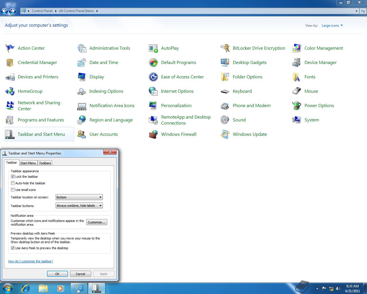The image size is (367, 294).
Task: Open the How do I customize the taskbar link
Action: [x=30, y=261]
